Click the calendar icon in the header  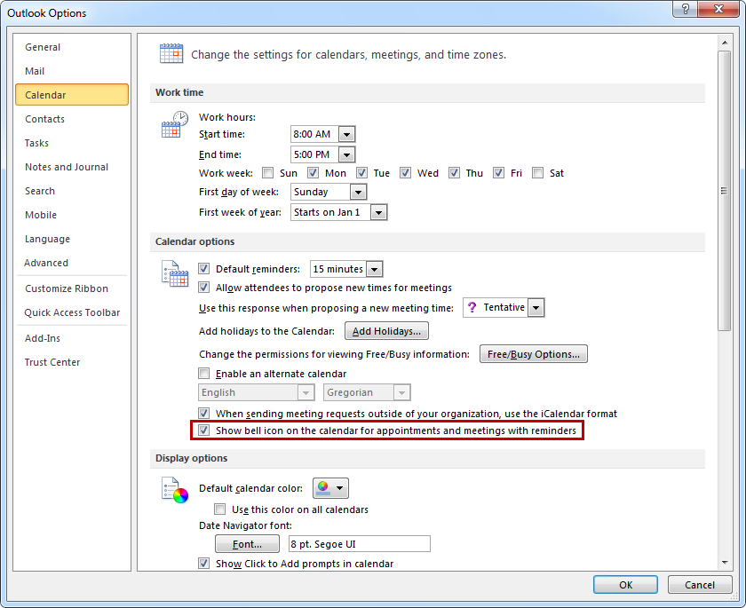point(171,53)
